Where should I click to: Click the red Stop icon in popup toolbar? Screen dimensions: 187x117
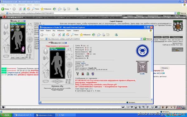coord(59,35)
